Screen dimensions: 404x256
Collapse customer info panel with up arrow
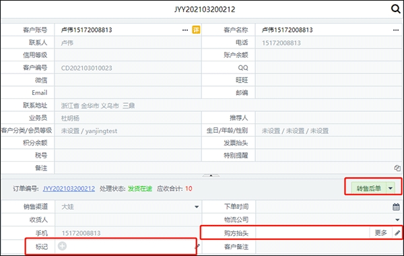[x=211, y=176]
